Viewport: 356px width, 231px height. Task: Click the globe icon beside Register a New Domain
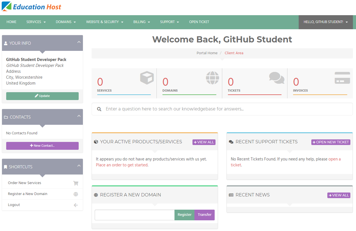76,194
